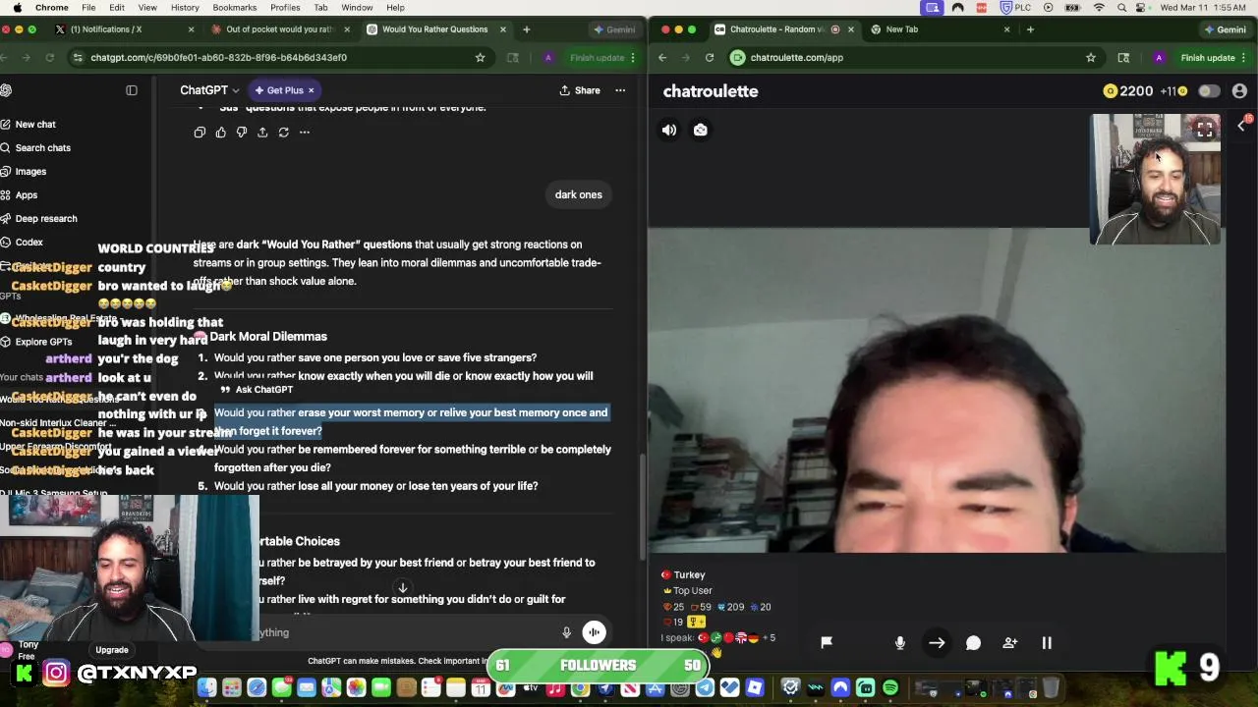Switch camera using the Chatroulette flip-camera icon
This screenshot has height=707, width=1258.
(701, 130)
